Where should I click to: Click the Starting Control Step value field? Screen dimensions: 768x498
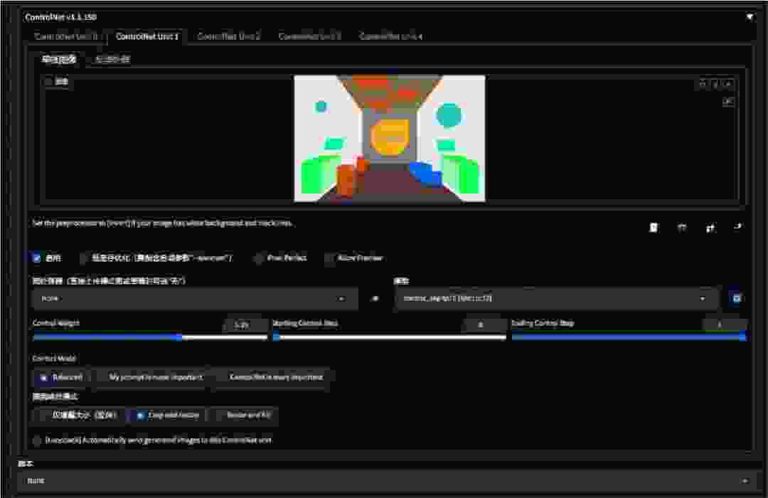(484, 324)
